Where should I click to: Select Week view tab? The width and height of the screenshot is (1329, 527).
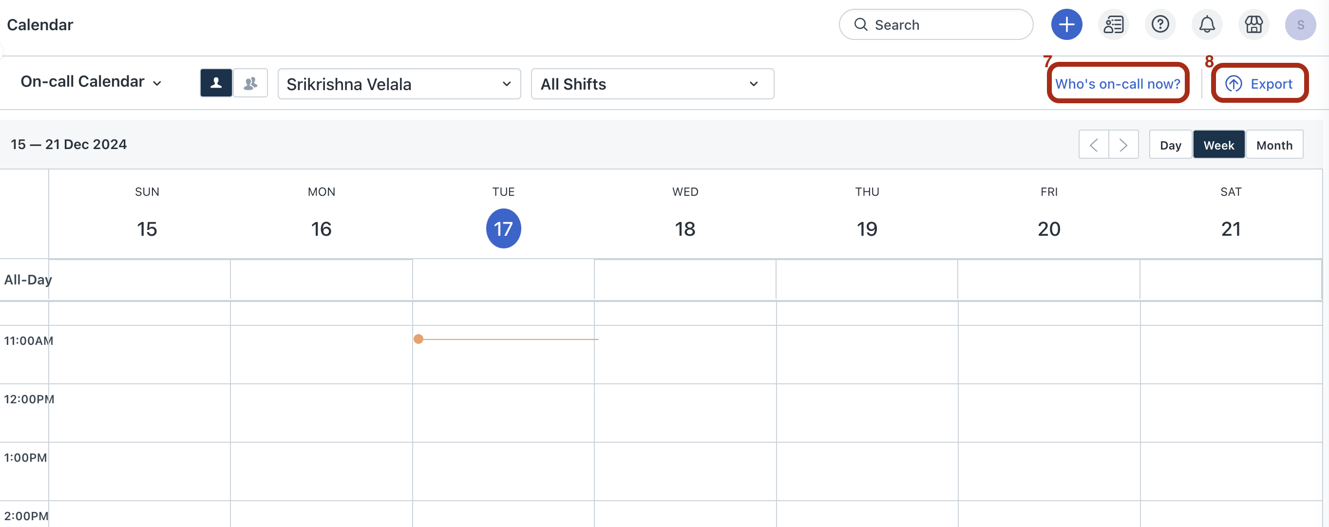coord(1218,145)
